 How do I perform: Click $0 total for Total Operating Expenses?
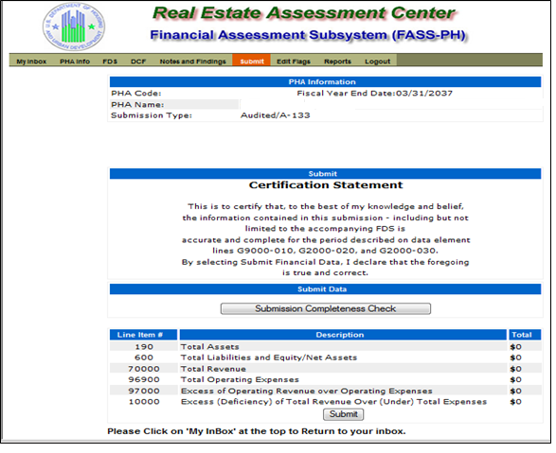click(x=515, y=379)
